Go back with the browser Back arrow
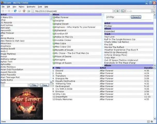 click(x=3, y=11)
